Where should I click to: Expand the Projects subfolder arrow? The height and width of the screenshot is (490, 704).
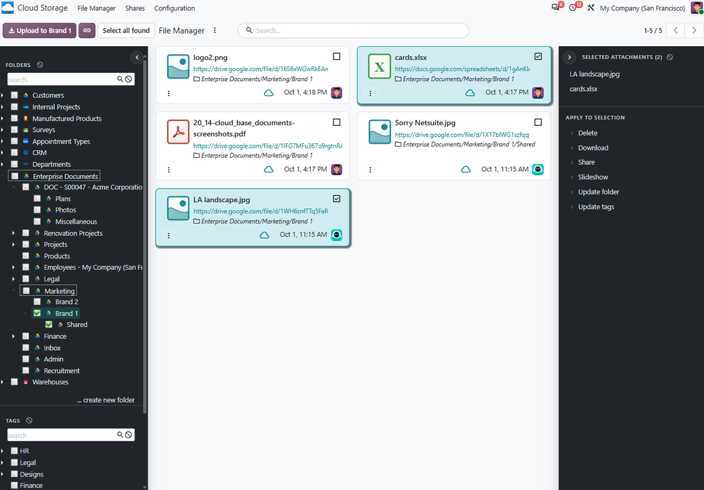tap(14, 244)
